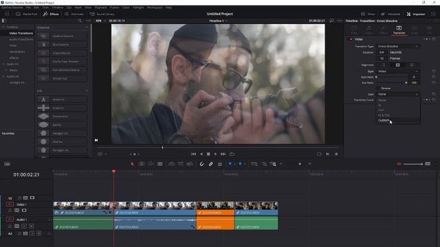The width and height of the screenshot is (440, 247).
Task: Mute the Audio 1 track
Action: click(31, 226)
